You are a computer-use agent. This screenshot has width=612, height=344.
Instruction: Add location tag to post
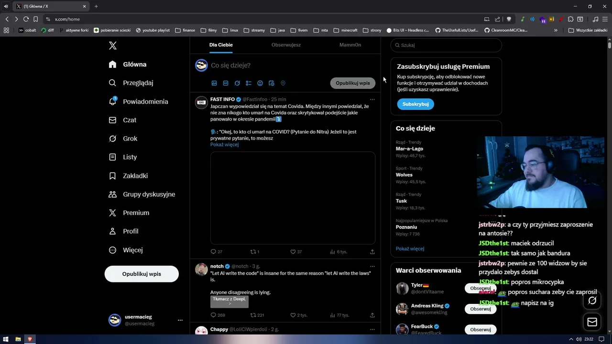tap(283, 83)
